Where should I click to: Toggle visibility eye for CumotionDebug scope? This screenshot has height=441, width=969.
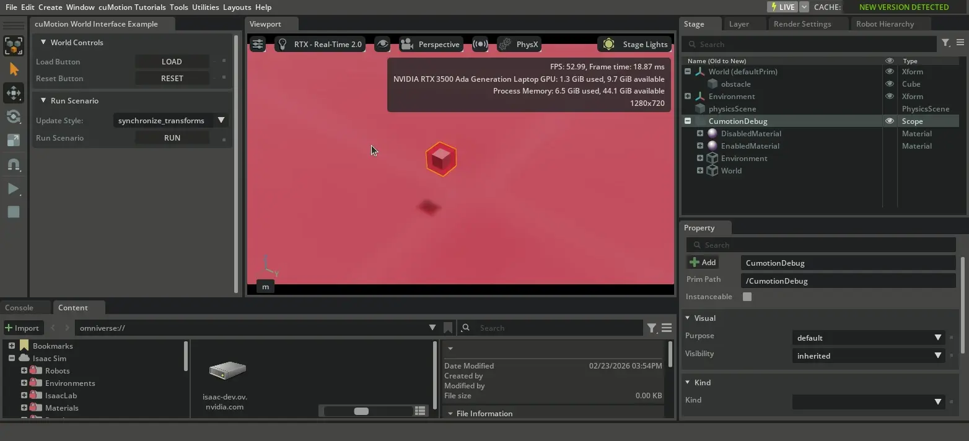889,121
